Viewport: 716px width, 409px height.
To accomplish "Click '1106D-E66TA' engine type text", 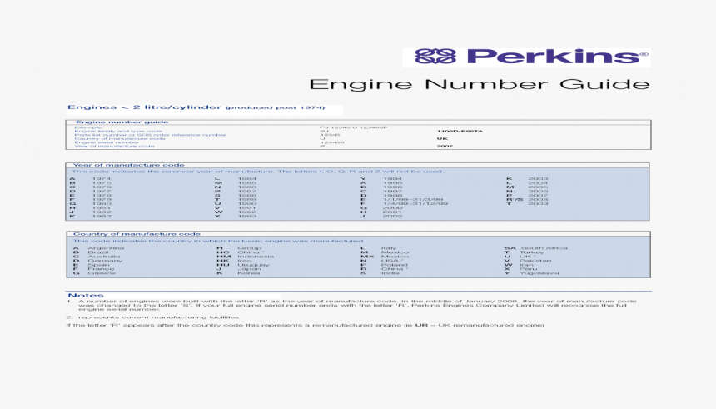I will pyautogui.click(x=460, y=131).
